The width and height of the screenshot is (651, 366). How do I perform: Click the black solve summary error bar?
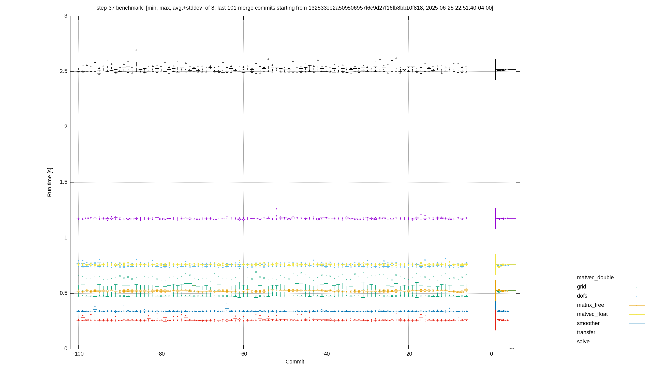506,70
